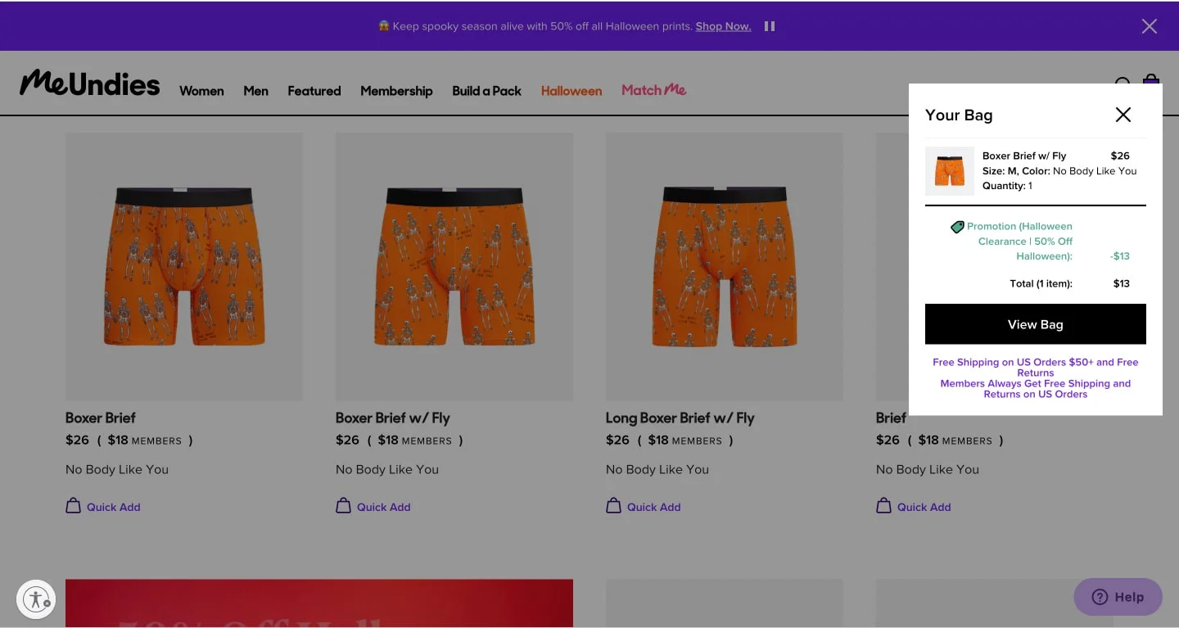Click the orange boxer brief thumbnail in Your Bag

(x=949, y=172)
